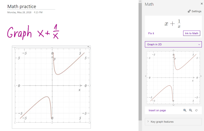Open the Graph in 2D dropdown

point(173,44)
